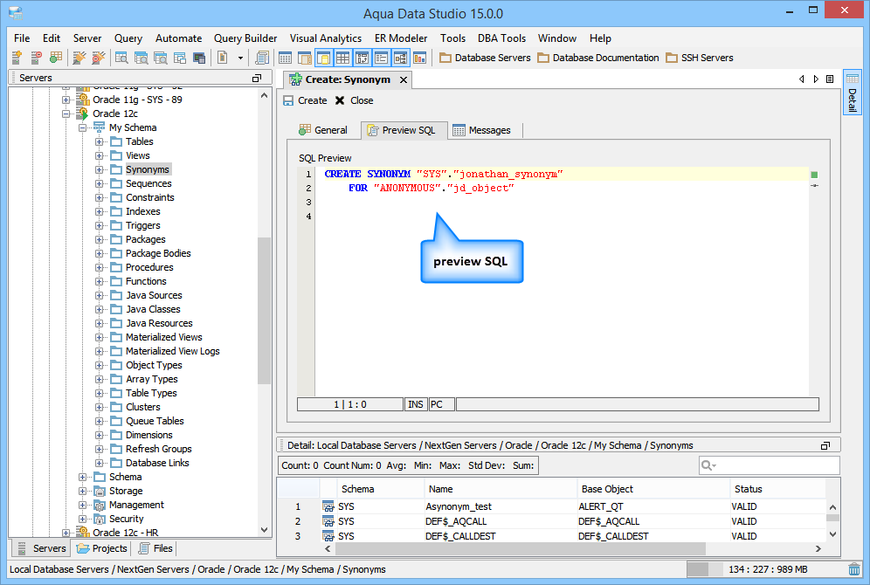870x585 pixels.
Task: Open the Query menu
Action: coord(128,38)
